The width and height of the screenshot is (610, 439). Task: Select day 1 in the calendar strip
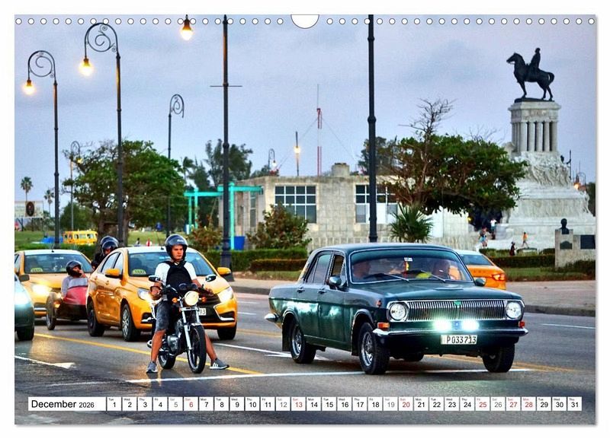click(x=113, y=404)
